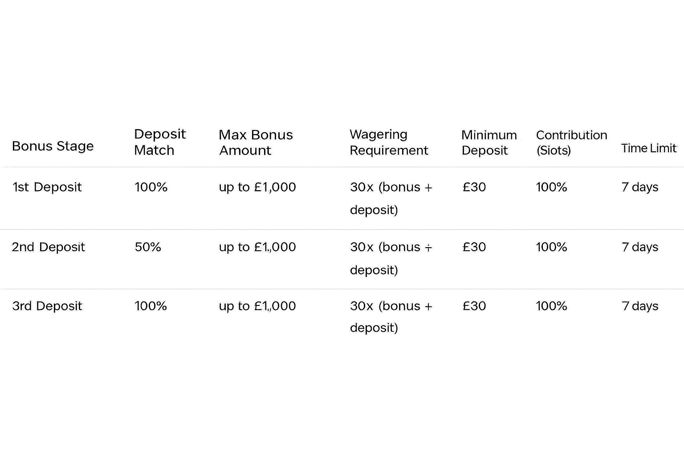Click the 2nd Deposit 7 days cell
This screenshot has width=684, height=456.
639,247
